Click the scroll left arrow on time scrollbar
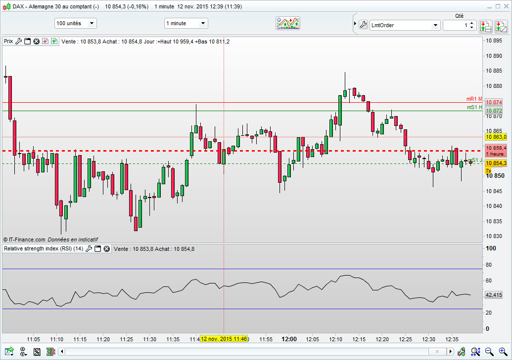Screen dimensions: 512x360 pos(62,352)
